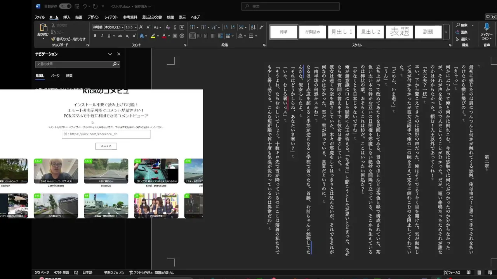Viewport: 497px width, 279px height.
Task: Toggle Underline formatting
Action: click(109, 36)
